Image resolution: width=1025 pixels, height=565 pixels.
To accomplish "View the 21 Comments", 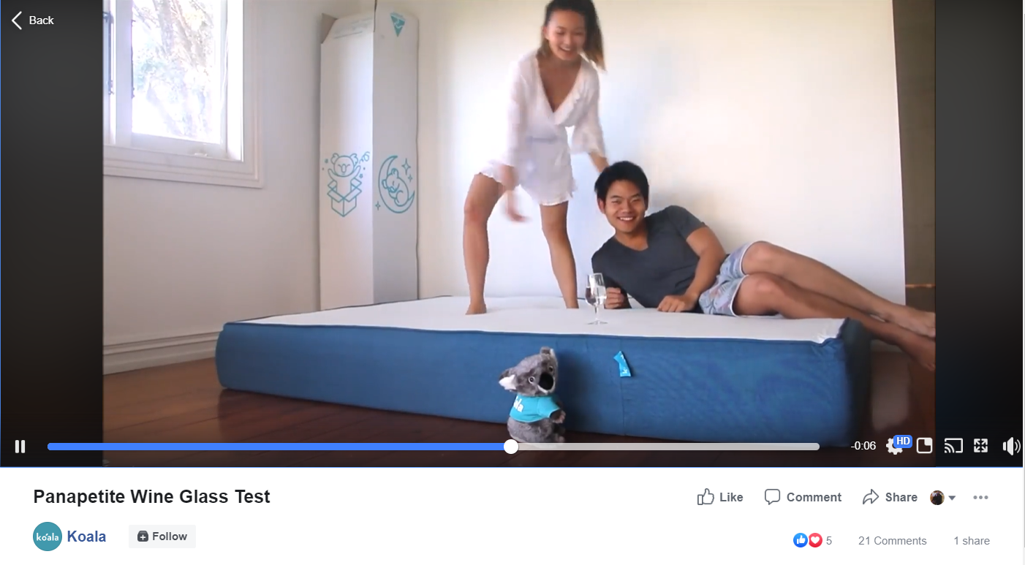I will point(892,541).
